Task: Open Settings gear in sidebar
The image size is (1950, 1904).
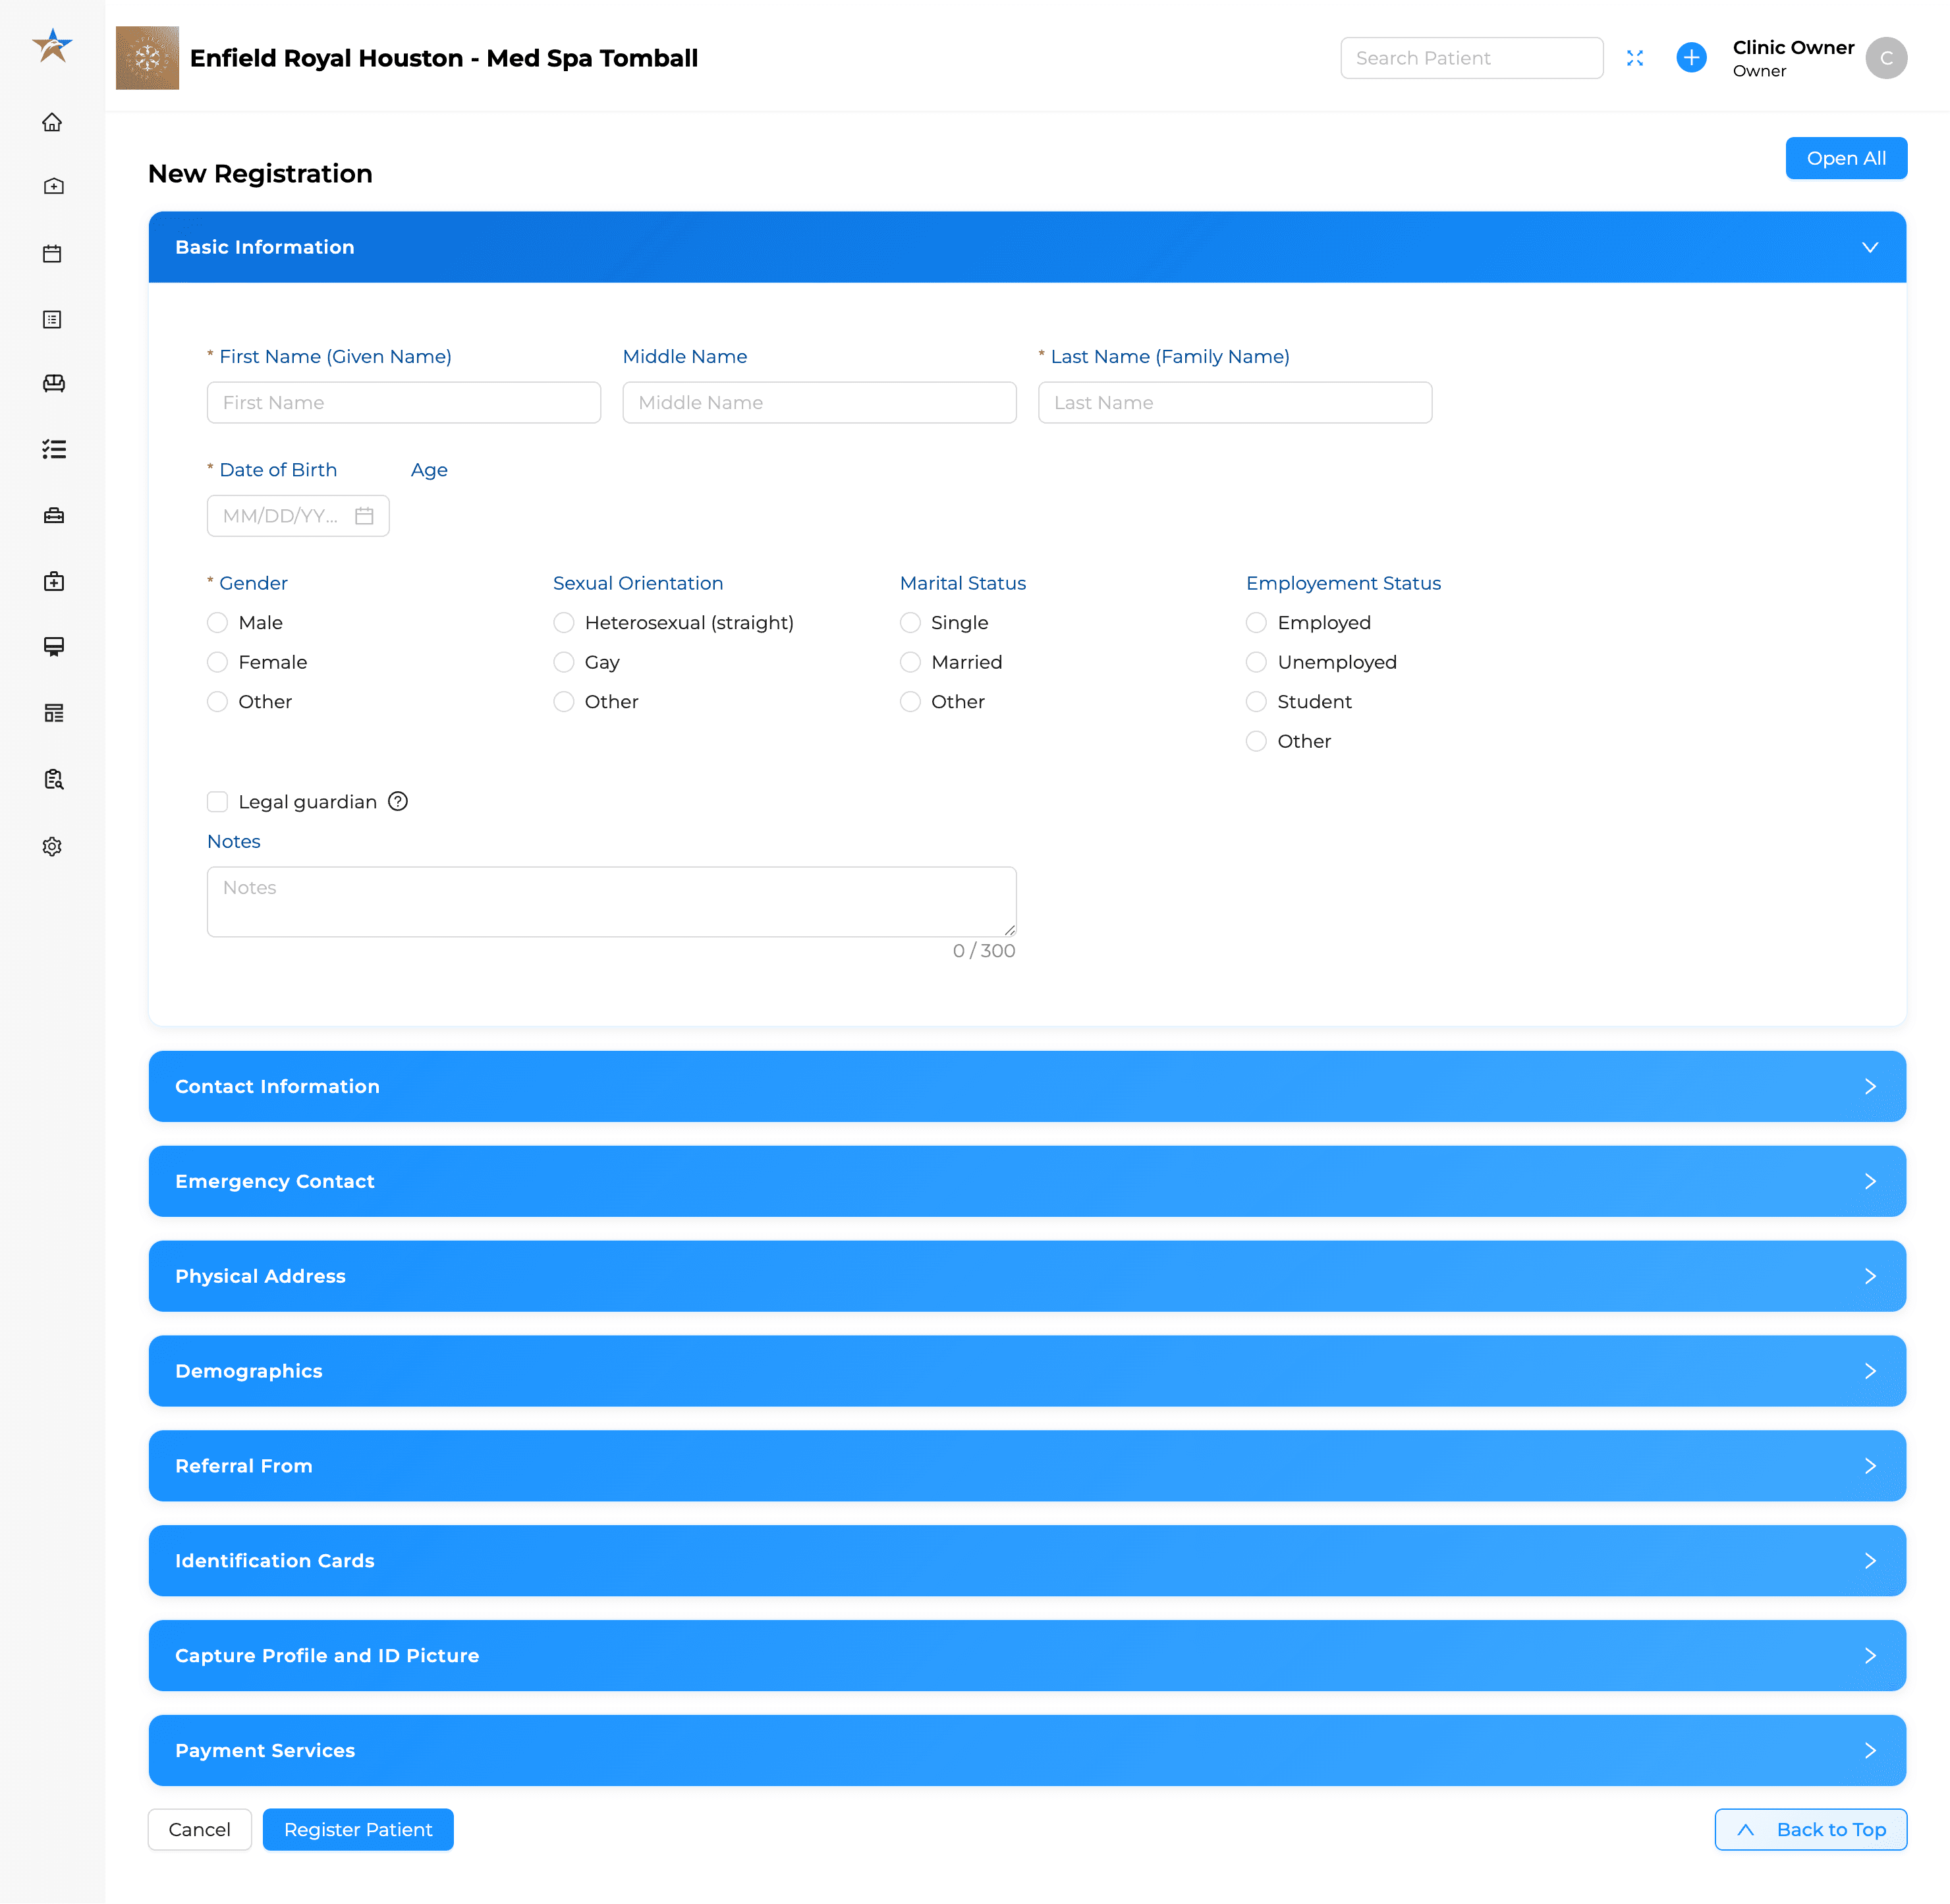Action: click(x=52, y=846)
